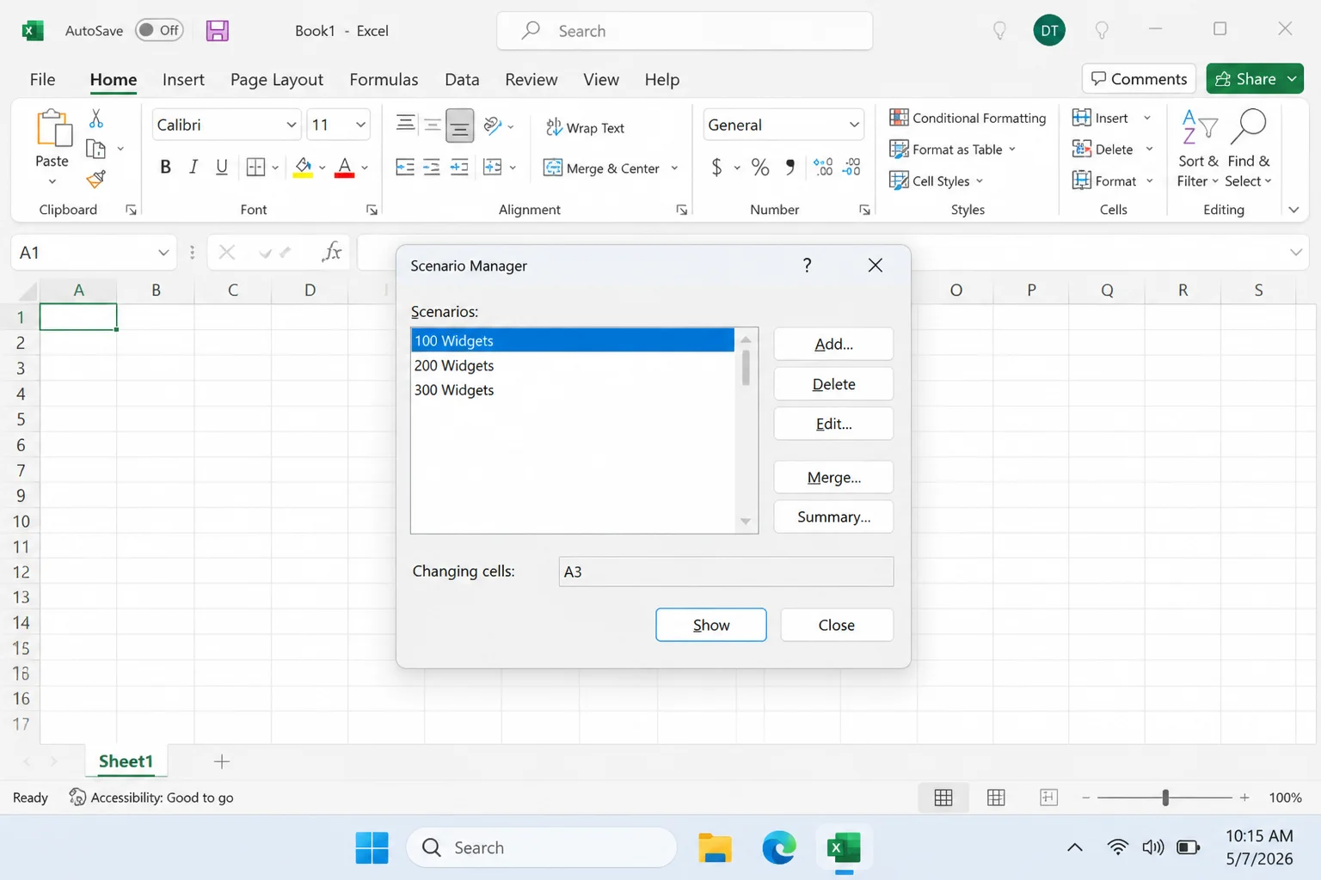The image size is (1321, 880).
Task: Apply the yellow Fill Color swatch
Action: pyautogui.click(x=303, y=168)
